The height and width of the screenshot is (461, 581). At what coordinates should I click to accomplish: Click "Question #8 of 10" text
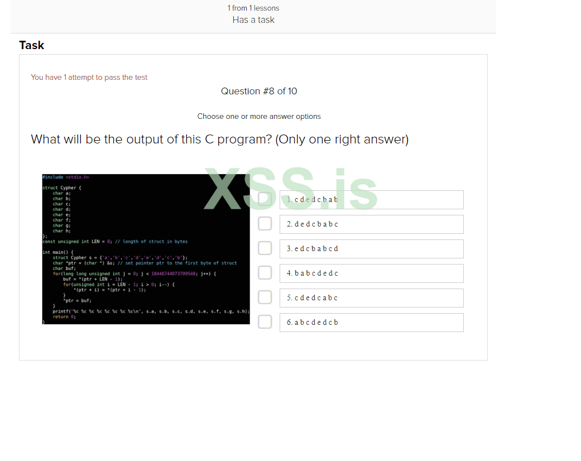pos(259,91)
